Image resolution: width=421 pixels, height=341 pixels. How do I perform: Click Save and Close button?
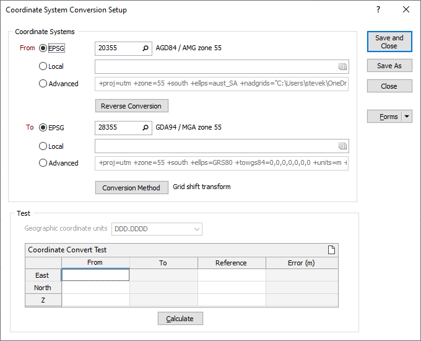click(x=389, y=42)
